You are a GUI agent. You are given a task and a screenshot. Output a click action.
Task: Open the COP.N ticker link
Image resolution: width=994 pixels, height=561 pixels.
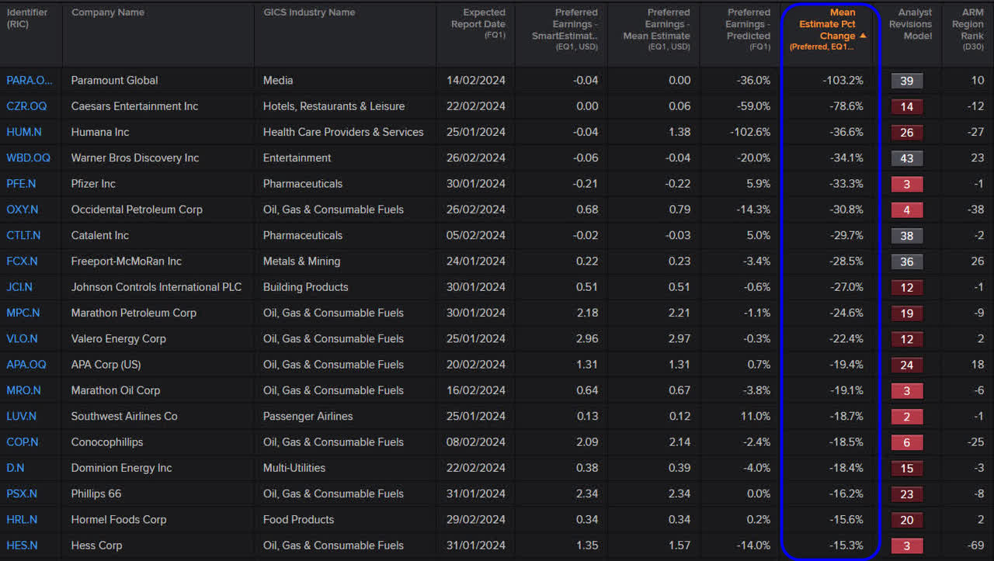tap(22, 442)
